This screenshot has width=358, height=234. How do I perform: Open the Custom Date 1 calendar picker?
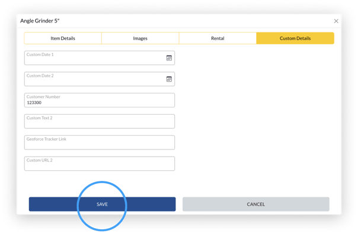169,58
